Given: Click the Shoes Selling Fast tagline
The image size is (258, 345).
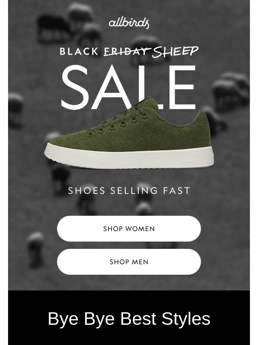Looking at the screenshot, I should (129, 191).
